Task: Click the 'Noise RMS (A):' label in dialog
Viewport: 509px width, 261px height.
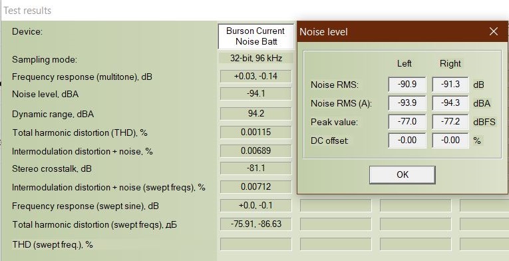Action: 341,103
